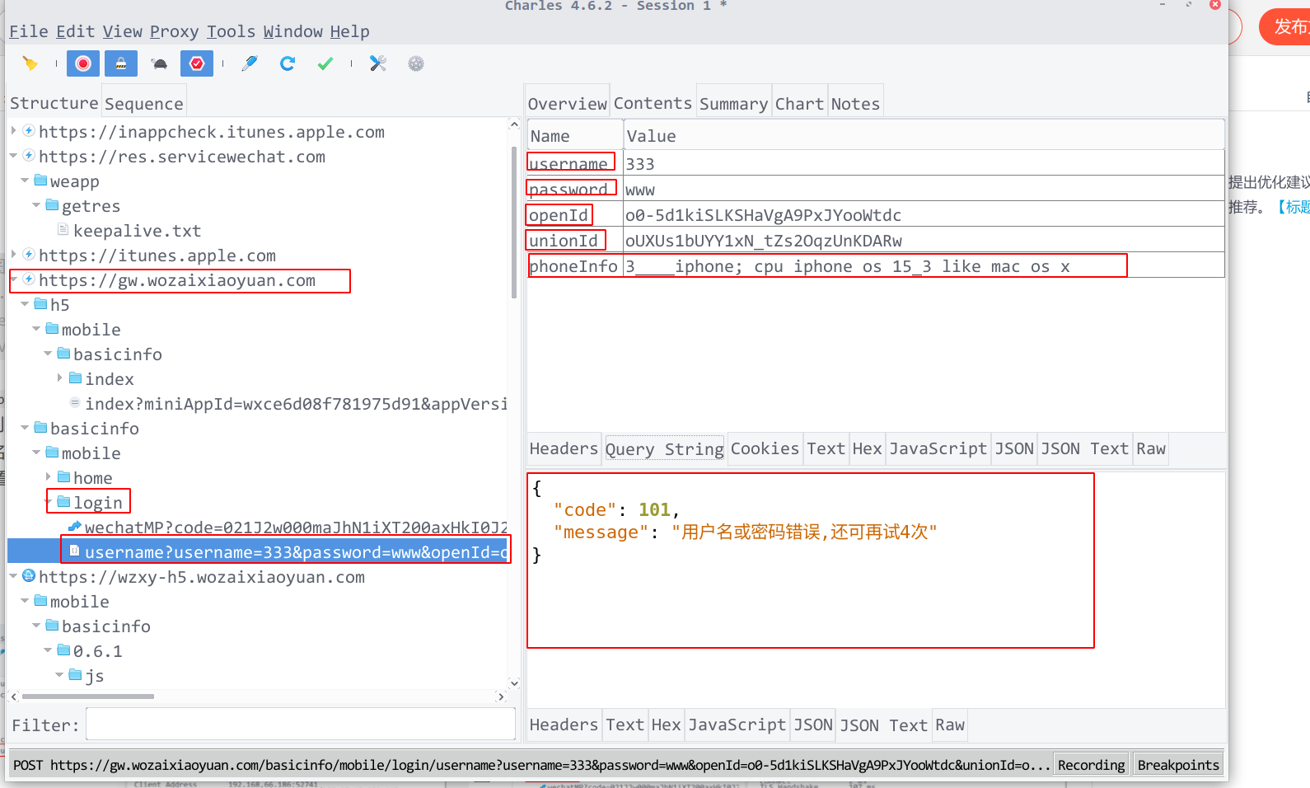Image resolution: width=1310 pixels, height=788 pixels.
Task: Click the Compose pen icon
Action: tap(250, 63)
